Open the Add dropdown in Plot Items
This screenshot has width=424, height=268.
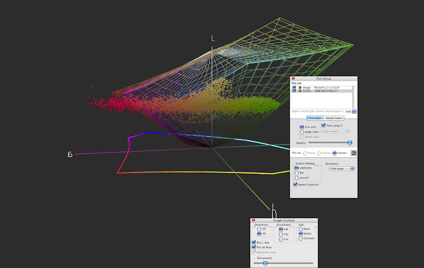click(x=354, y=112)
